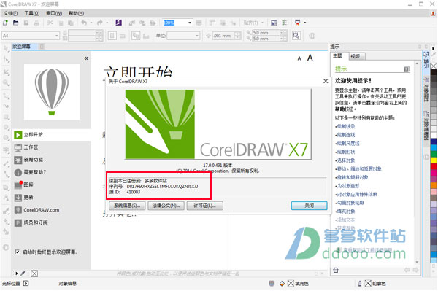Viewport: 438px width, 291px height.
Task: Select the green swatch in color palette
Action: [434, 154]
